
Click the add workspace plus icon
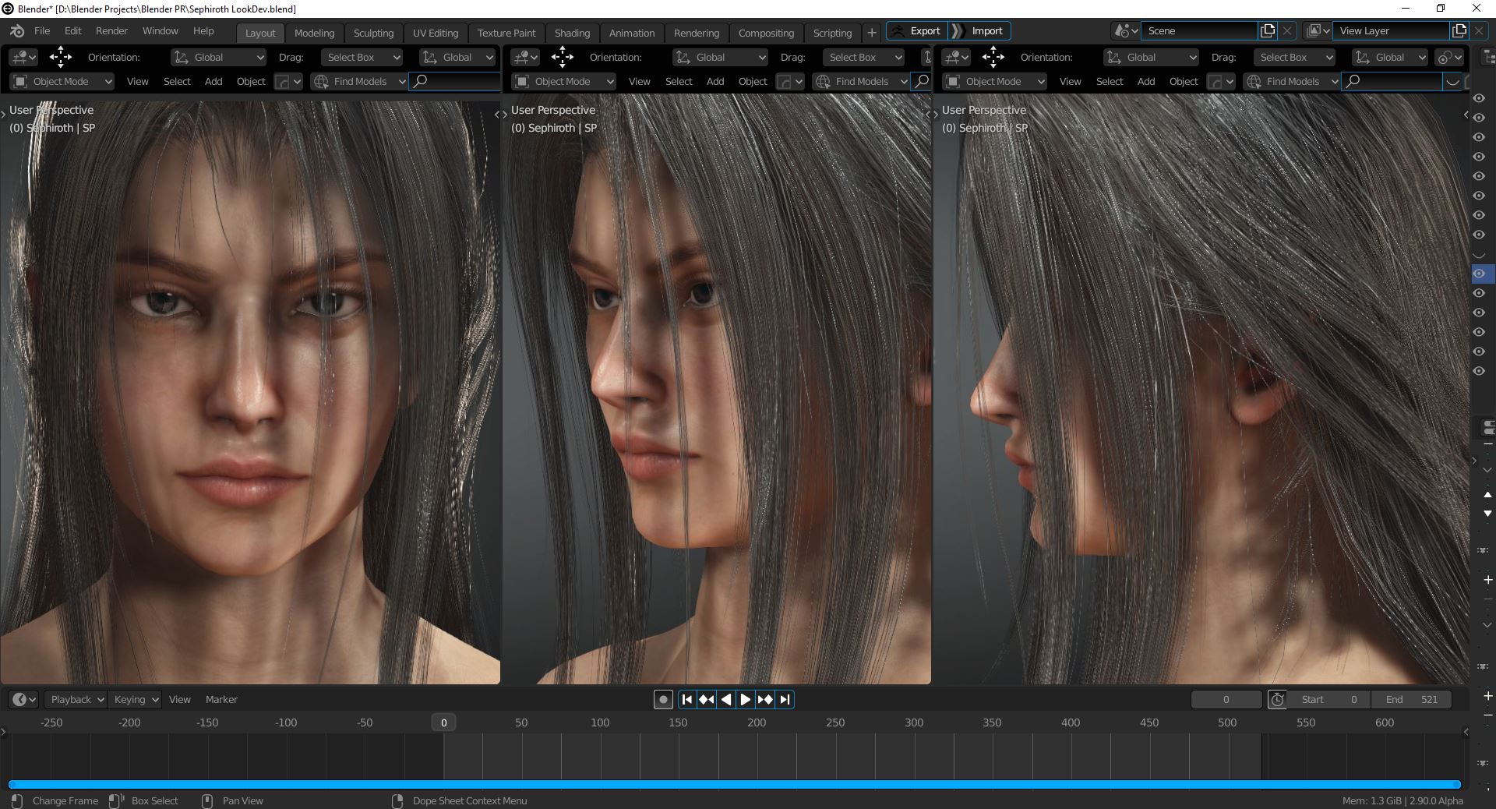872,33
